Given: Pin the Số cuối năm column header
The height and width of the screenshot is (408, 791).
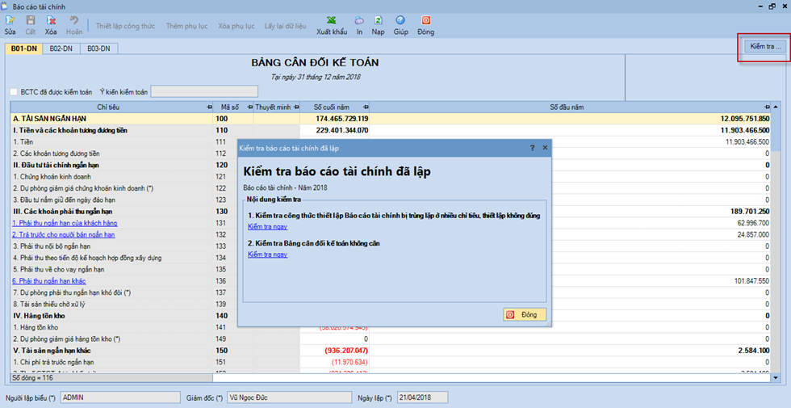Looking at the screenshot, I should click(x=365, y=107).
